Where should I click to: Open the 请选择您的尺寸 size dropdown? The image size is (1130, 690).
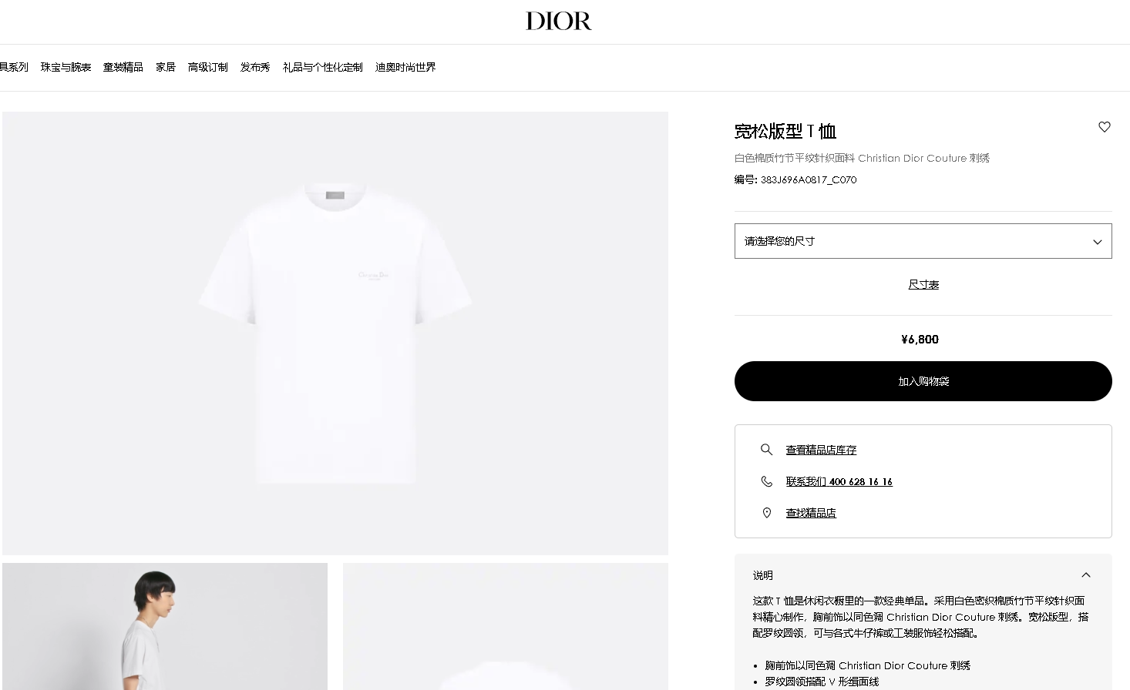tap(923, 241)
